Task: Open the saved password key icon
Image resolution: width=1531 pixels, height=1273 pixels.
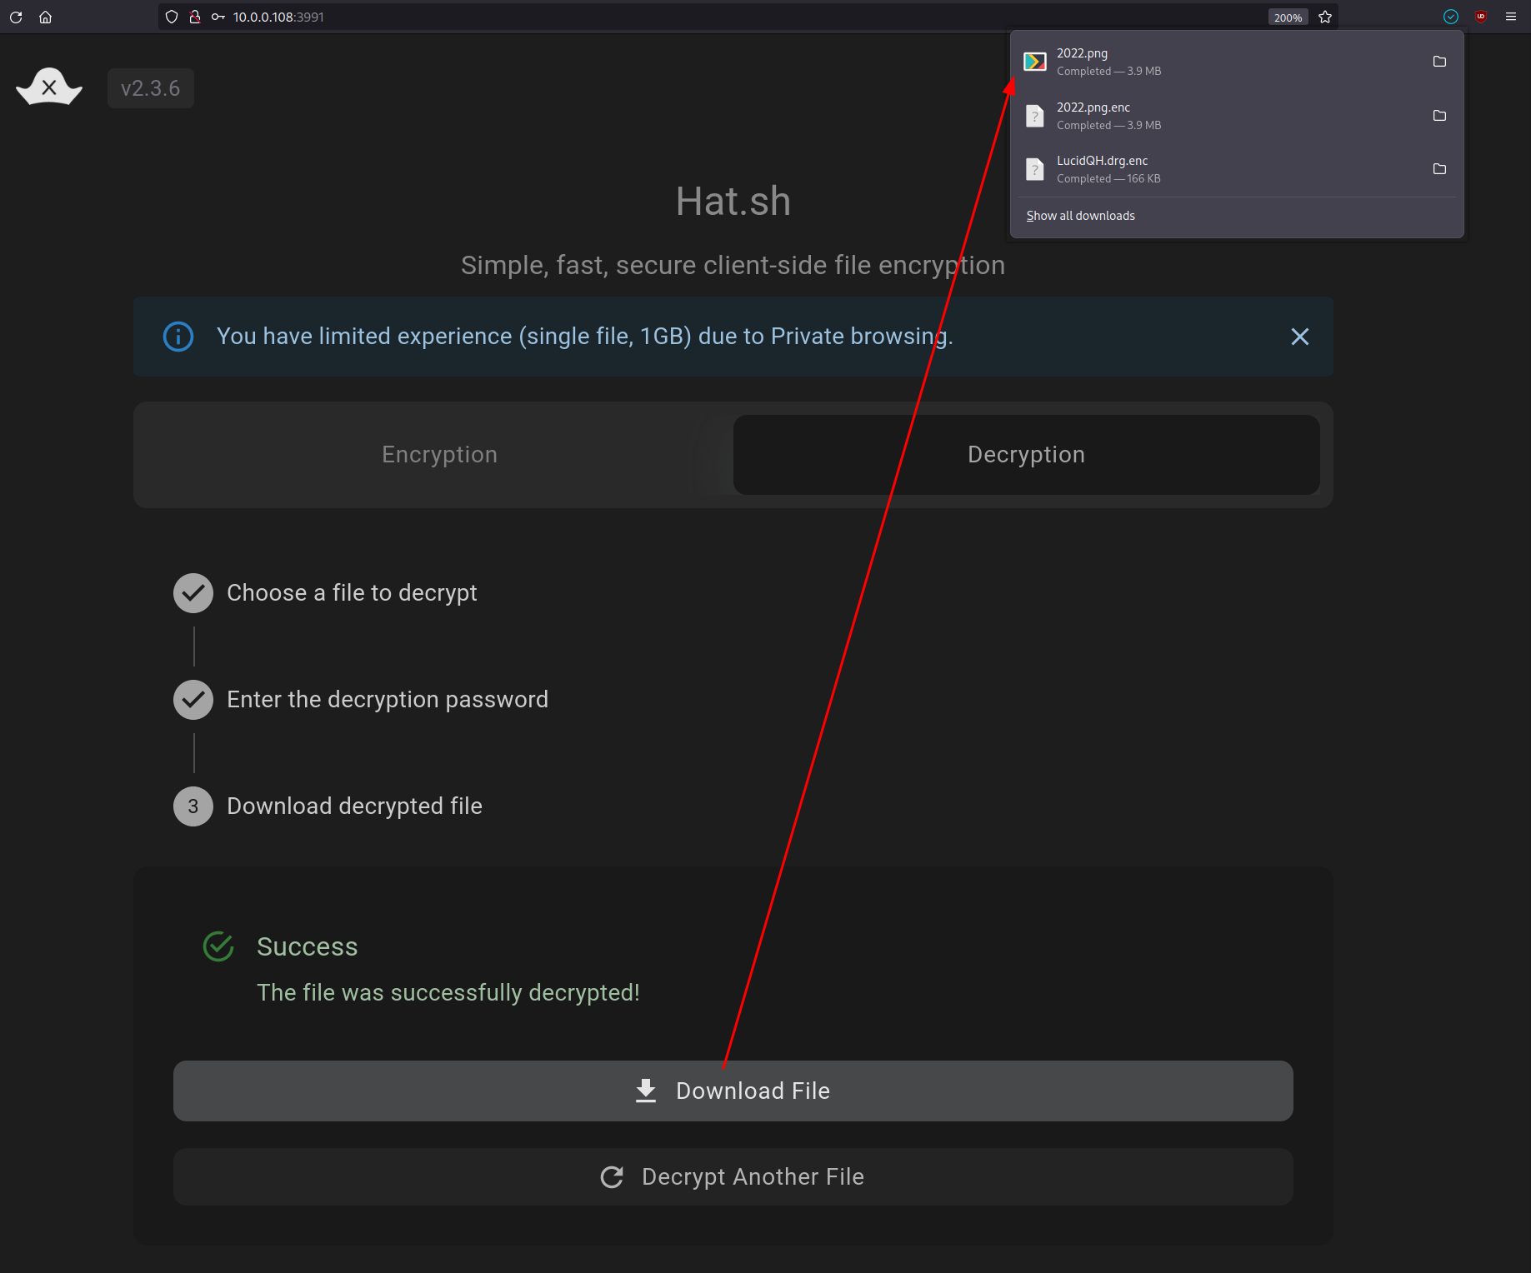Action: click(218, 17)
